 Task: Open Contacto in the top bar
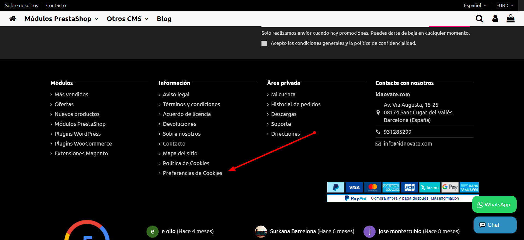[56, 5]
